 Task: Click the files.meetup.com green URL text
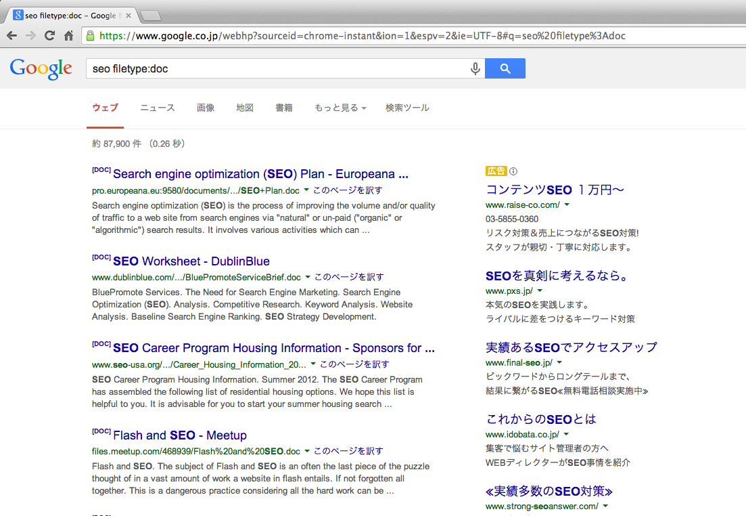tap(196, 451)
